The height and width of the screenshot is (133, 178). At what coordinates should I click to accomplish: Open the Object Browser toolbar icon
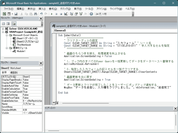tap(81, 14)
